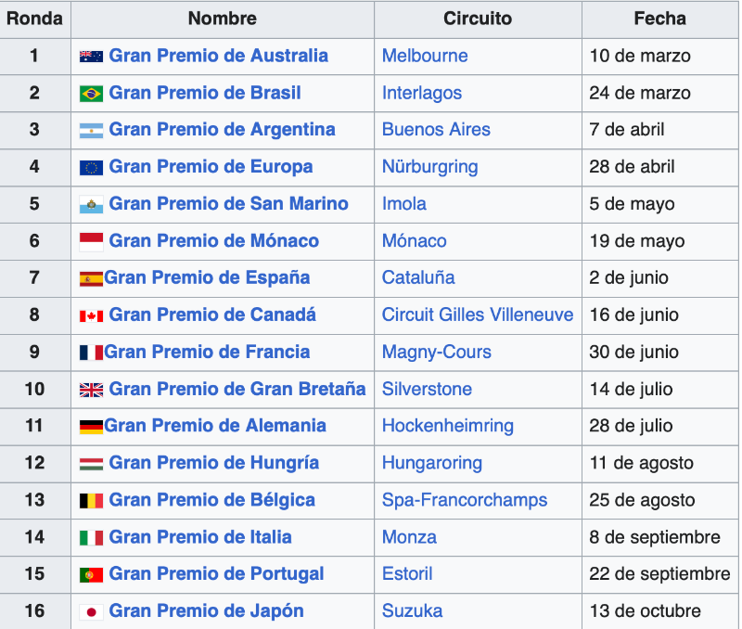Open the Gran Premio de España link

click(207, 277)
